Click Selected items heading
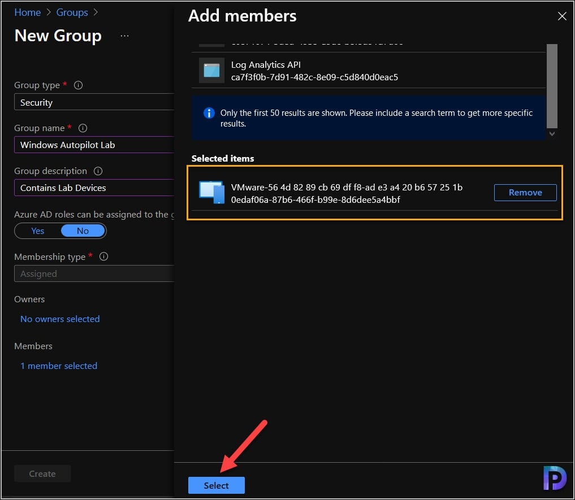575x500 pixels. coord(223,158)
